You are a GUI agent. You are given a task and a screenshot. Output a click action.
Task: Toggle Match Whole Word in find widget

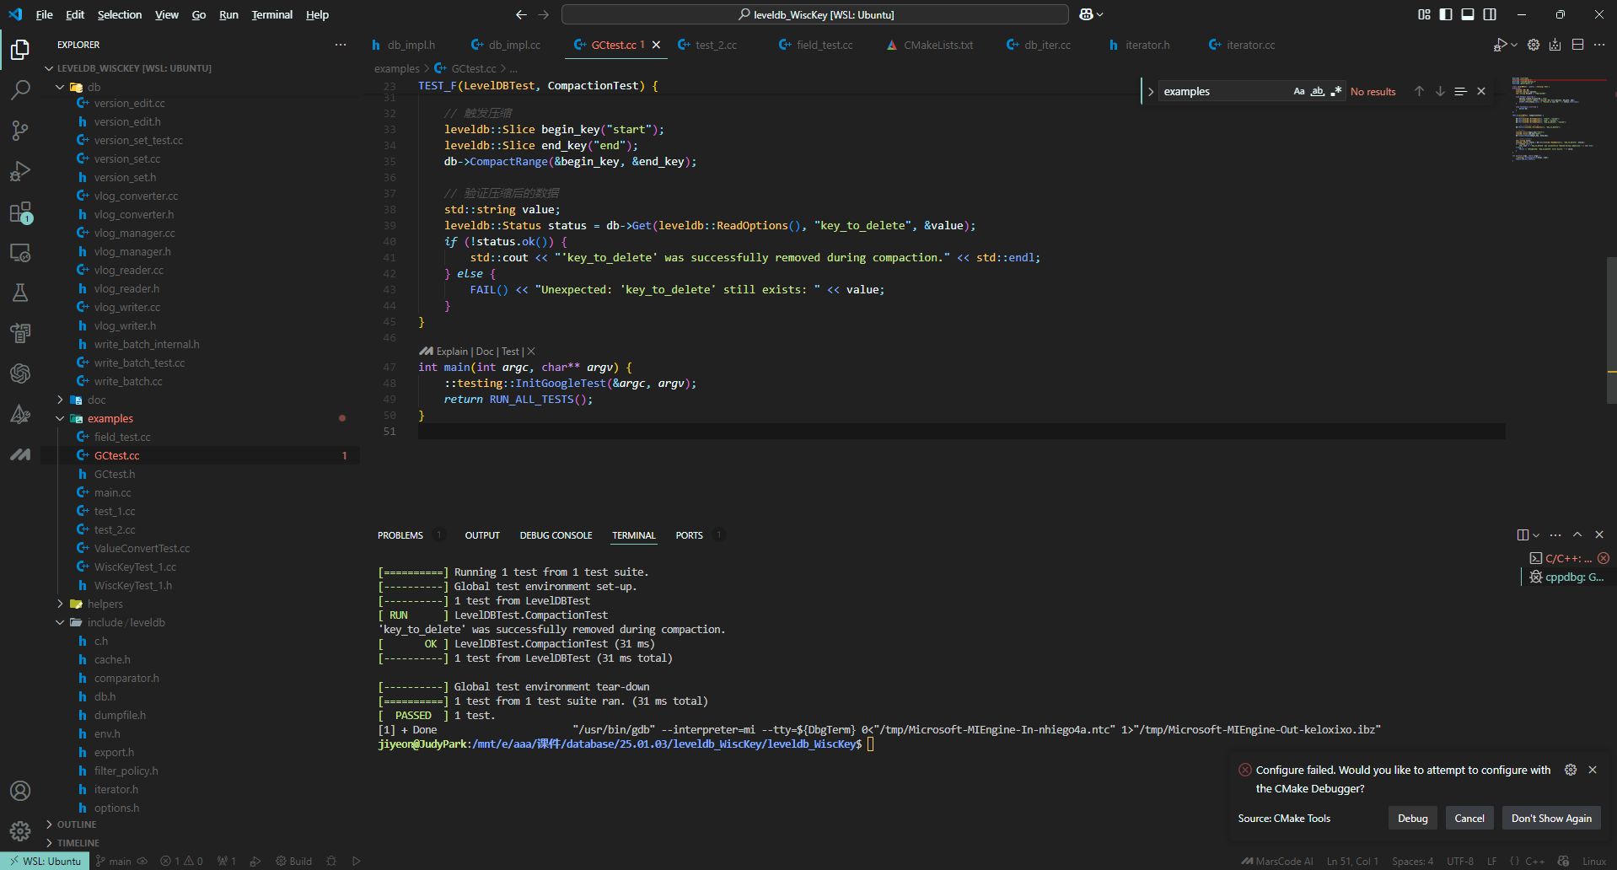1318,91
